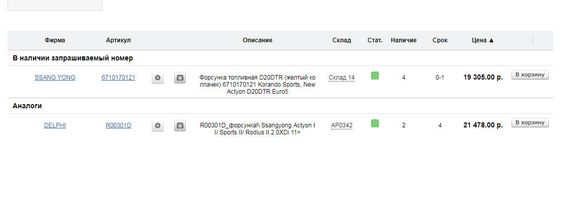Image resolution: width=570 pixels, height=215 pixels.
Task: Open SSANG YONG brand link
Action: 55,78
